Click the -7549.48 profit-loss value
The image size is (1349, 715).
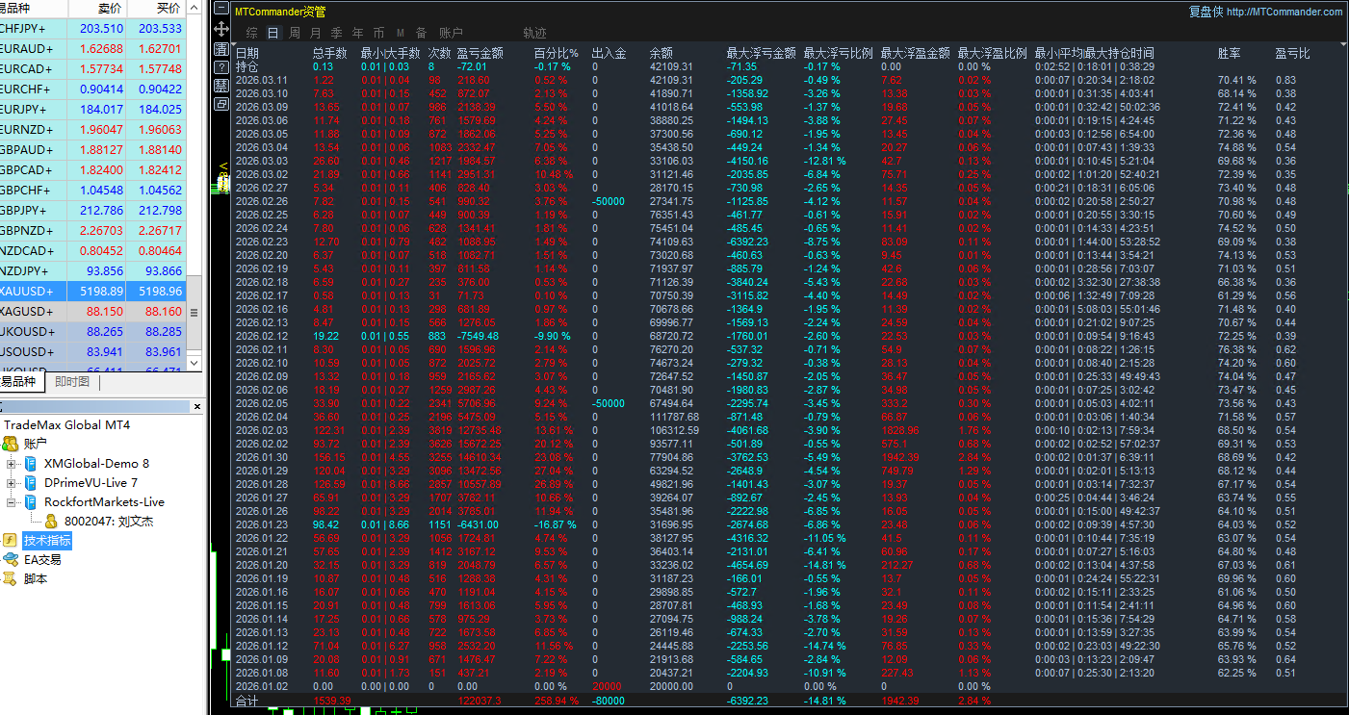pos(478,336)
